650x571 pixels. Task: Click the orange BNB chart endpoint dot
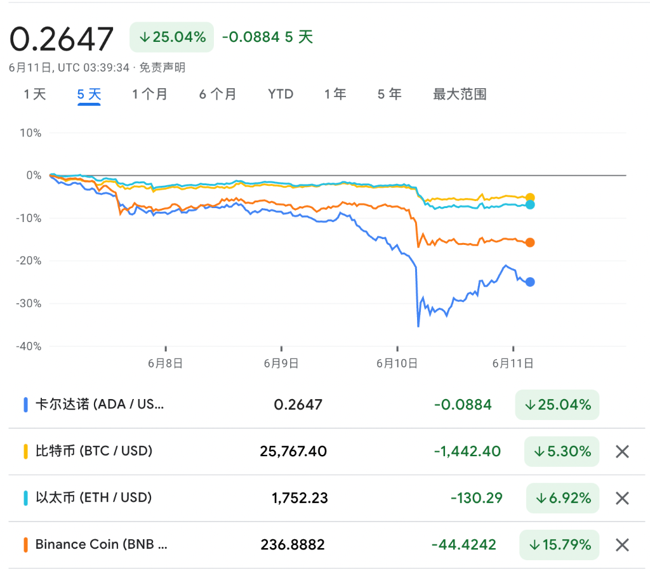pyautogui.click(x=531, y=242)
